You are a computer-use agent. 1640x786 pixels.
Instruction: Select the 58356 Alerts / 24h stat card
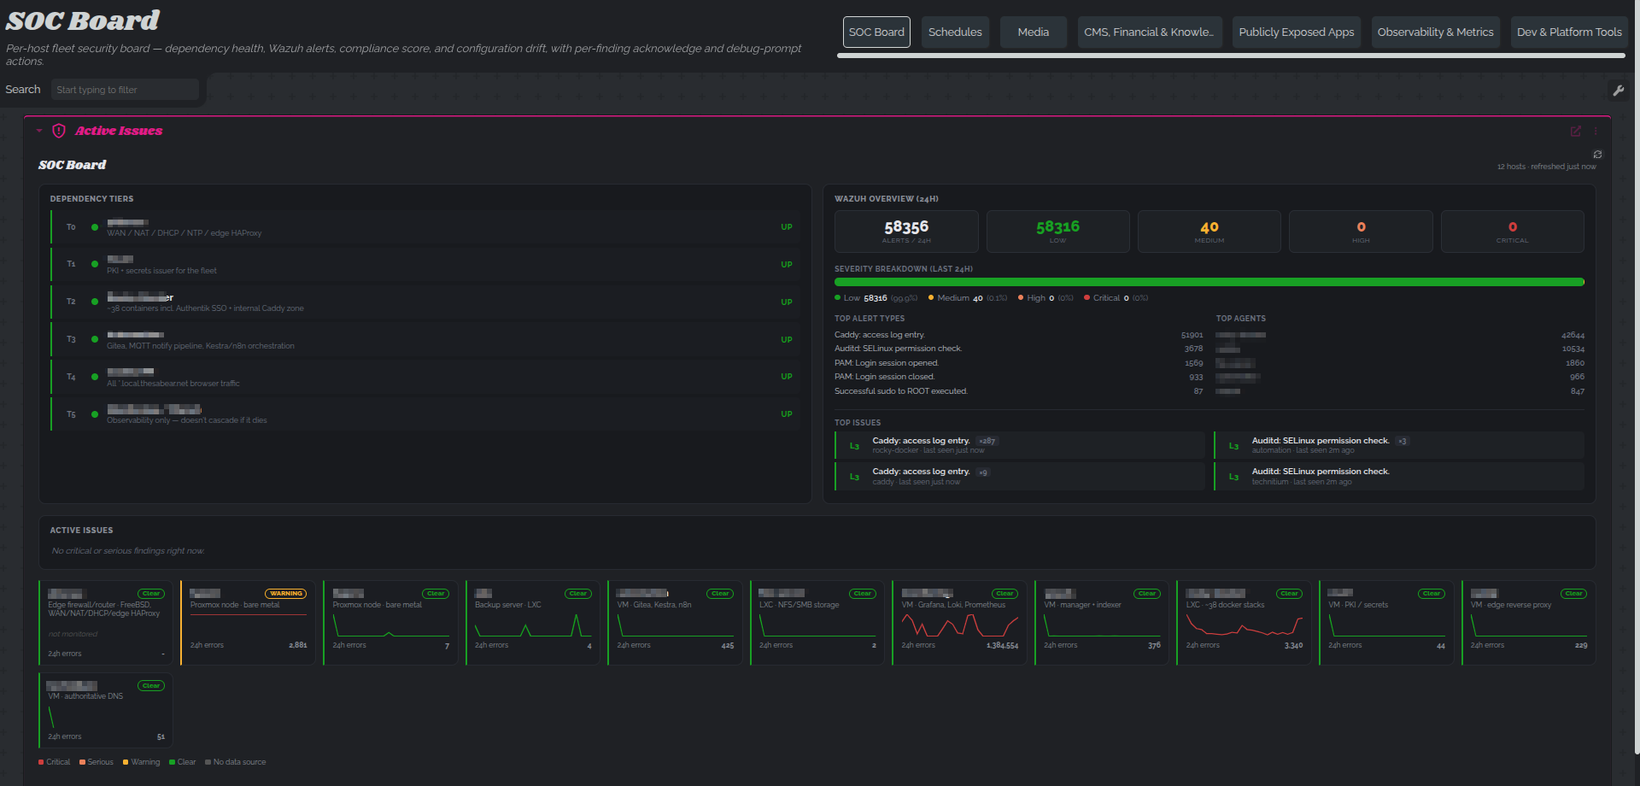(906, 232)
